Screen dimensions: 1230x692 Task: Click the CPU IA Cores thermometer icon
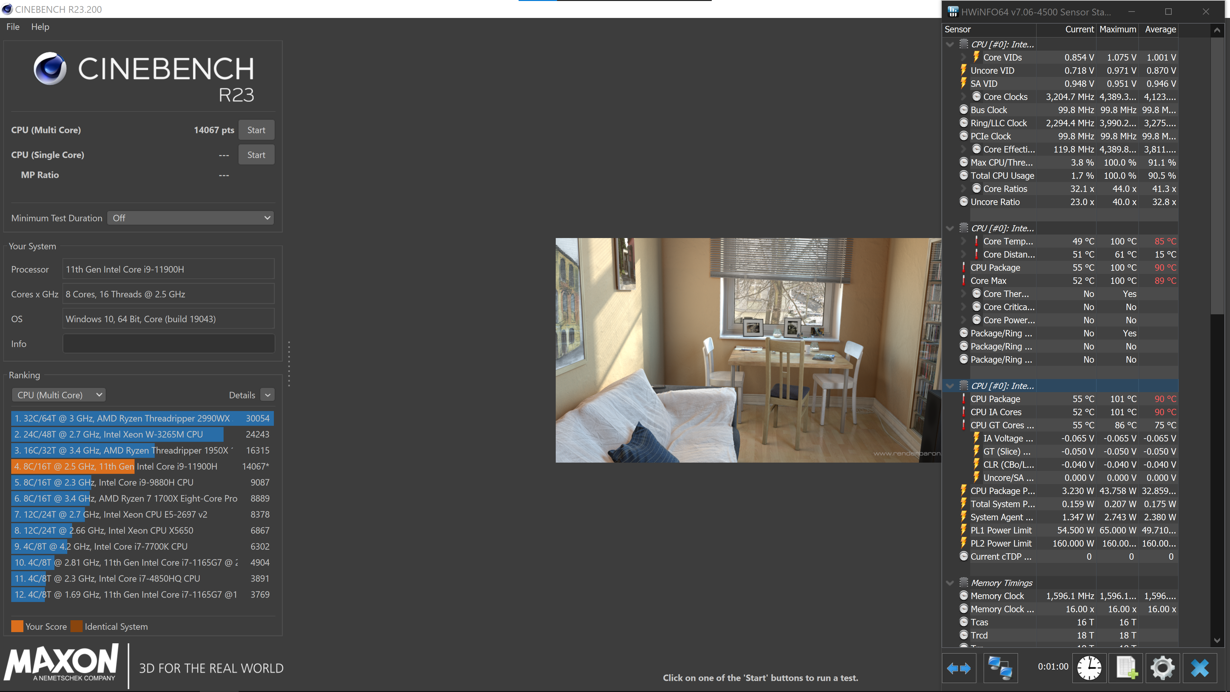963,412
